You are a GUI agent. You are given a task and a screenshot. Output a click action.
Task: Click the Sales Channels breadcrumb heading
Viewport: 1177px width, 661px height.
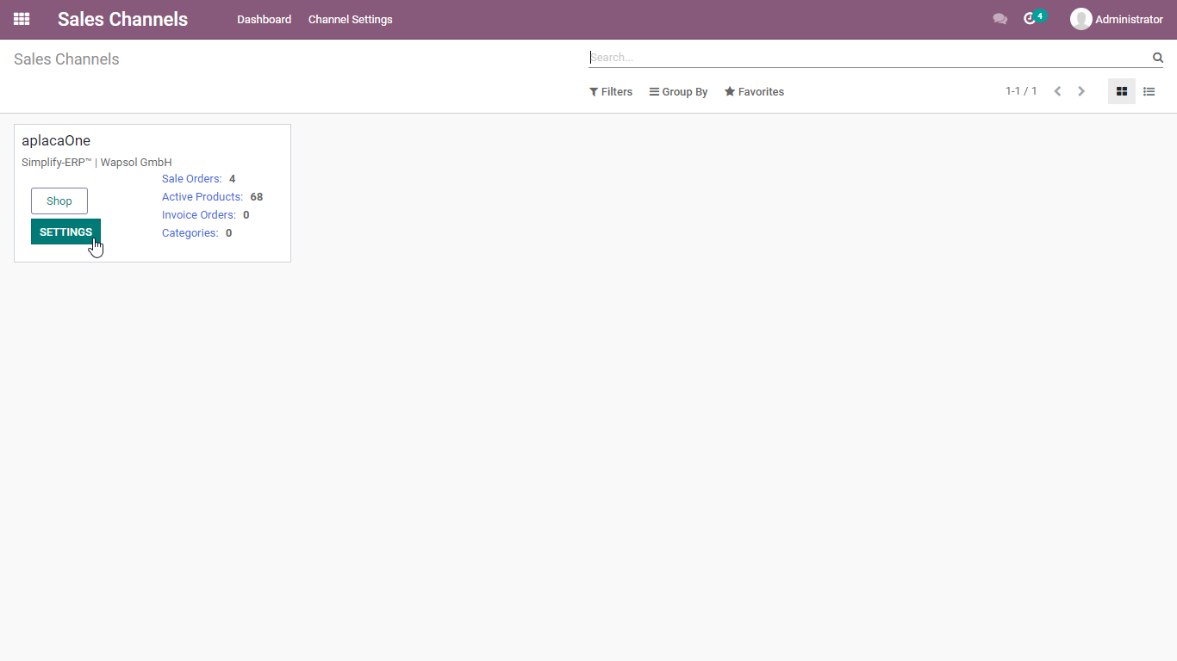click(x=66, y=59)
